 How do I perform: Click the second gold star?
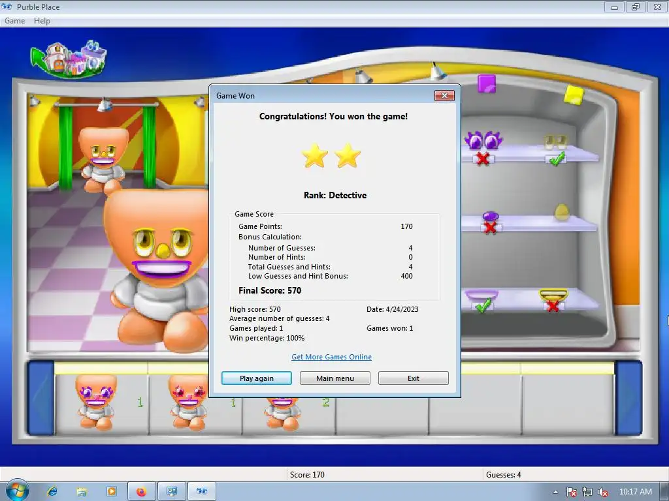point(348,155)
